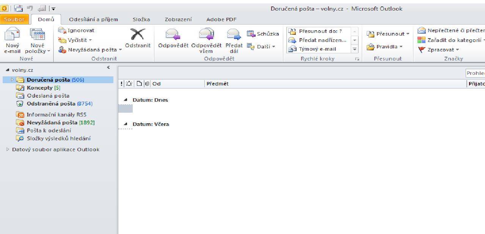
Task: Select the Doručená pošta folder
Action: [x=58, y=80]
